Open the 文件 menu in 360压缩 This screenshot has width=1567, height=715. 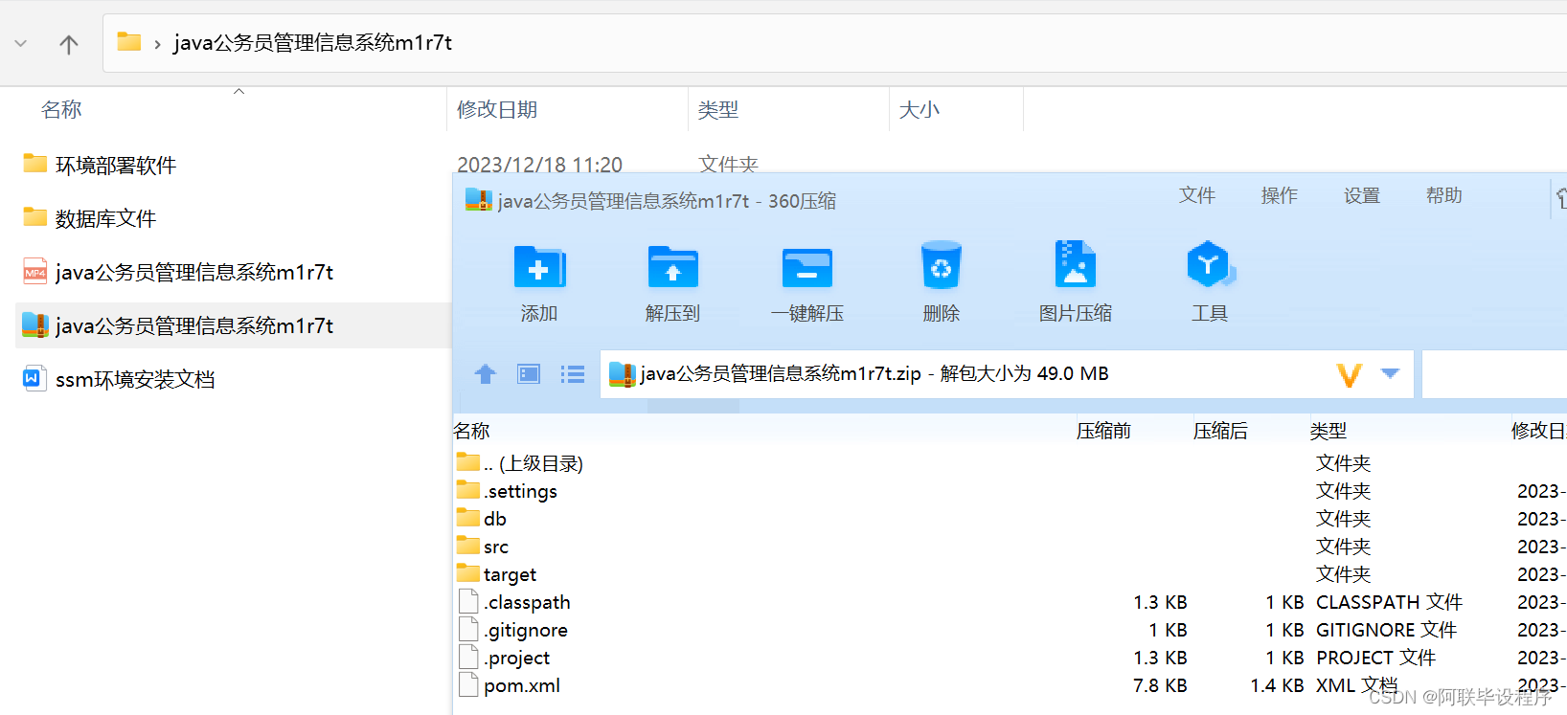point(1197,195)
